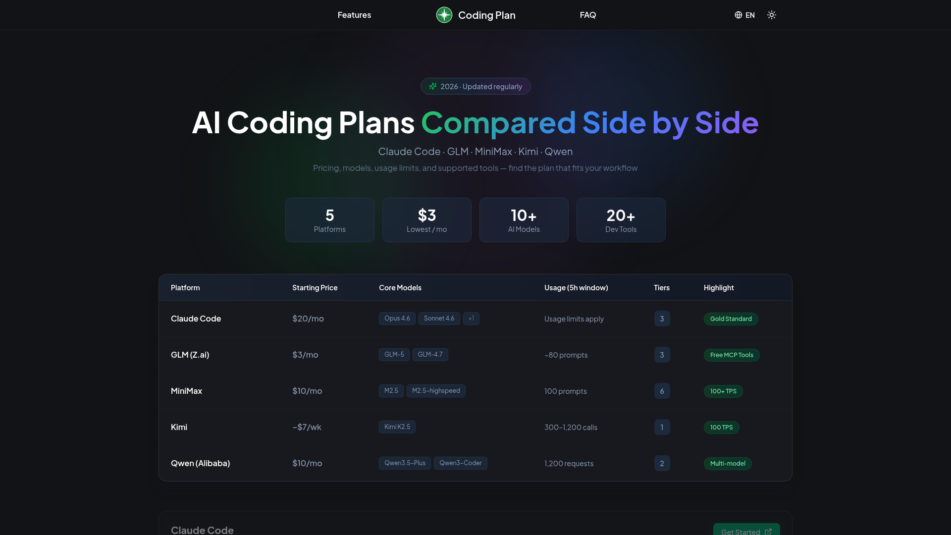Select the Qwen (Alibaba) row name
The height and width of the screenshot is (535, 951).
200,463
